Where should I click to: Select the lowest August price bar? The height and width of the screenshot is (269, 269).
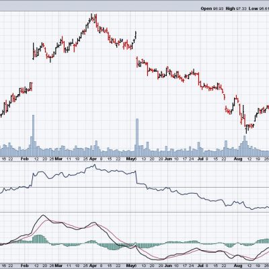coord(246,129)
